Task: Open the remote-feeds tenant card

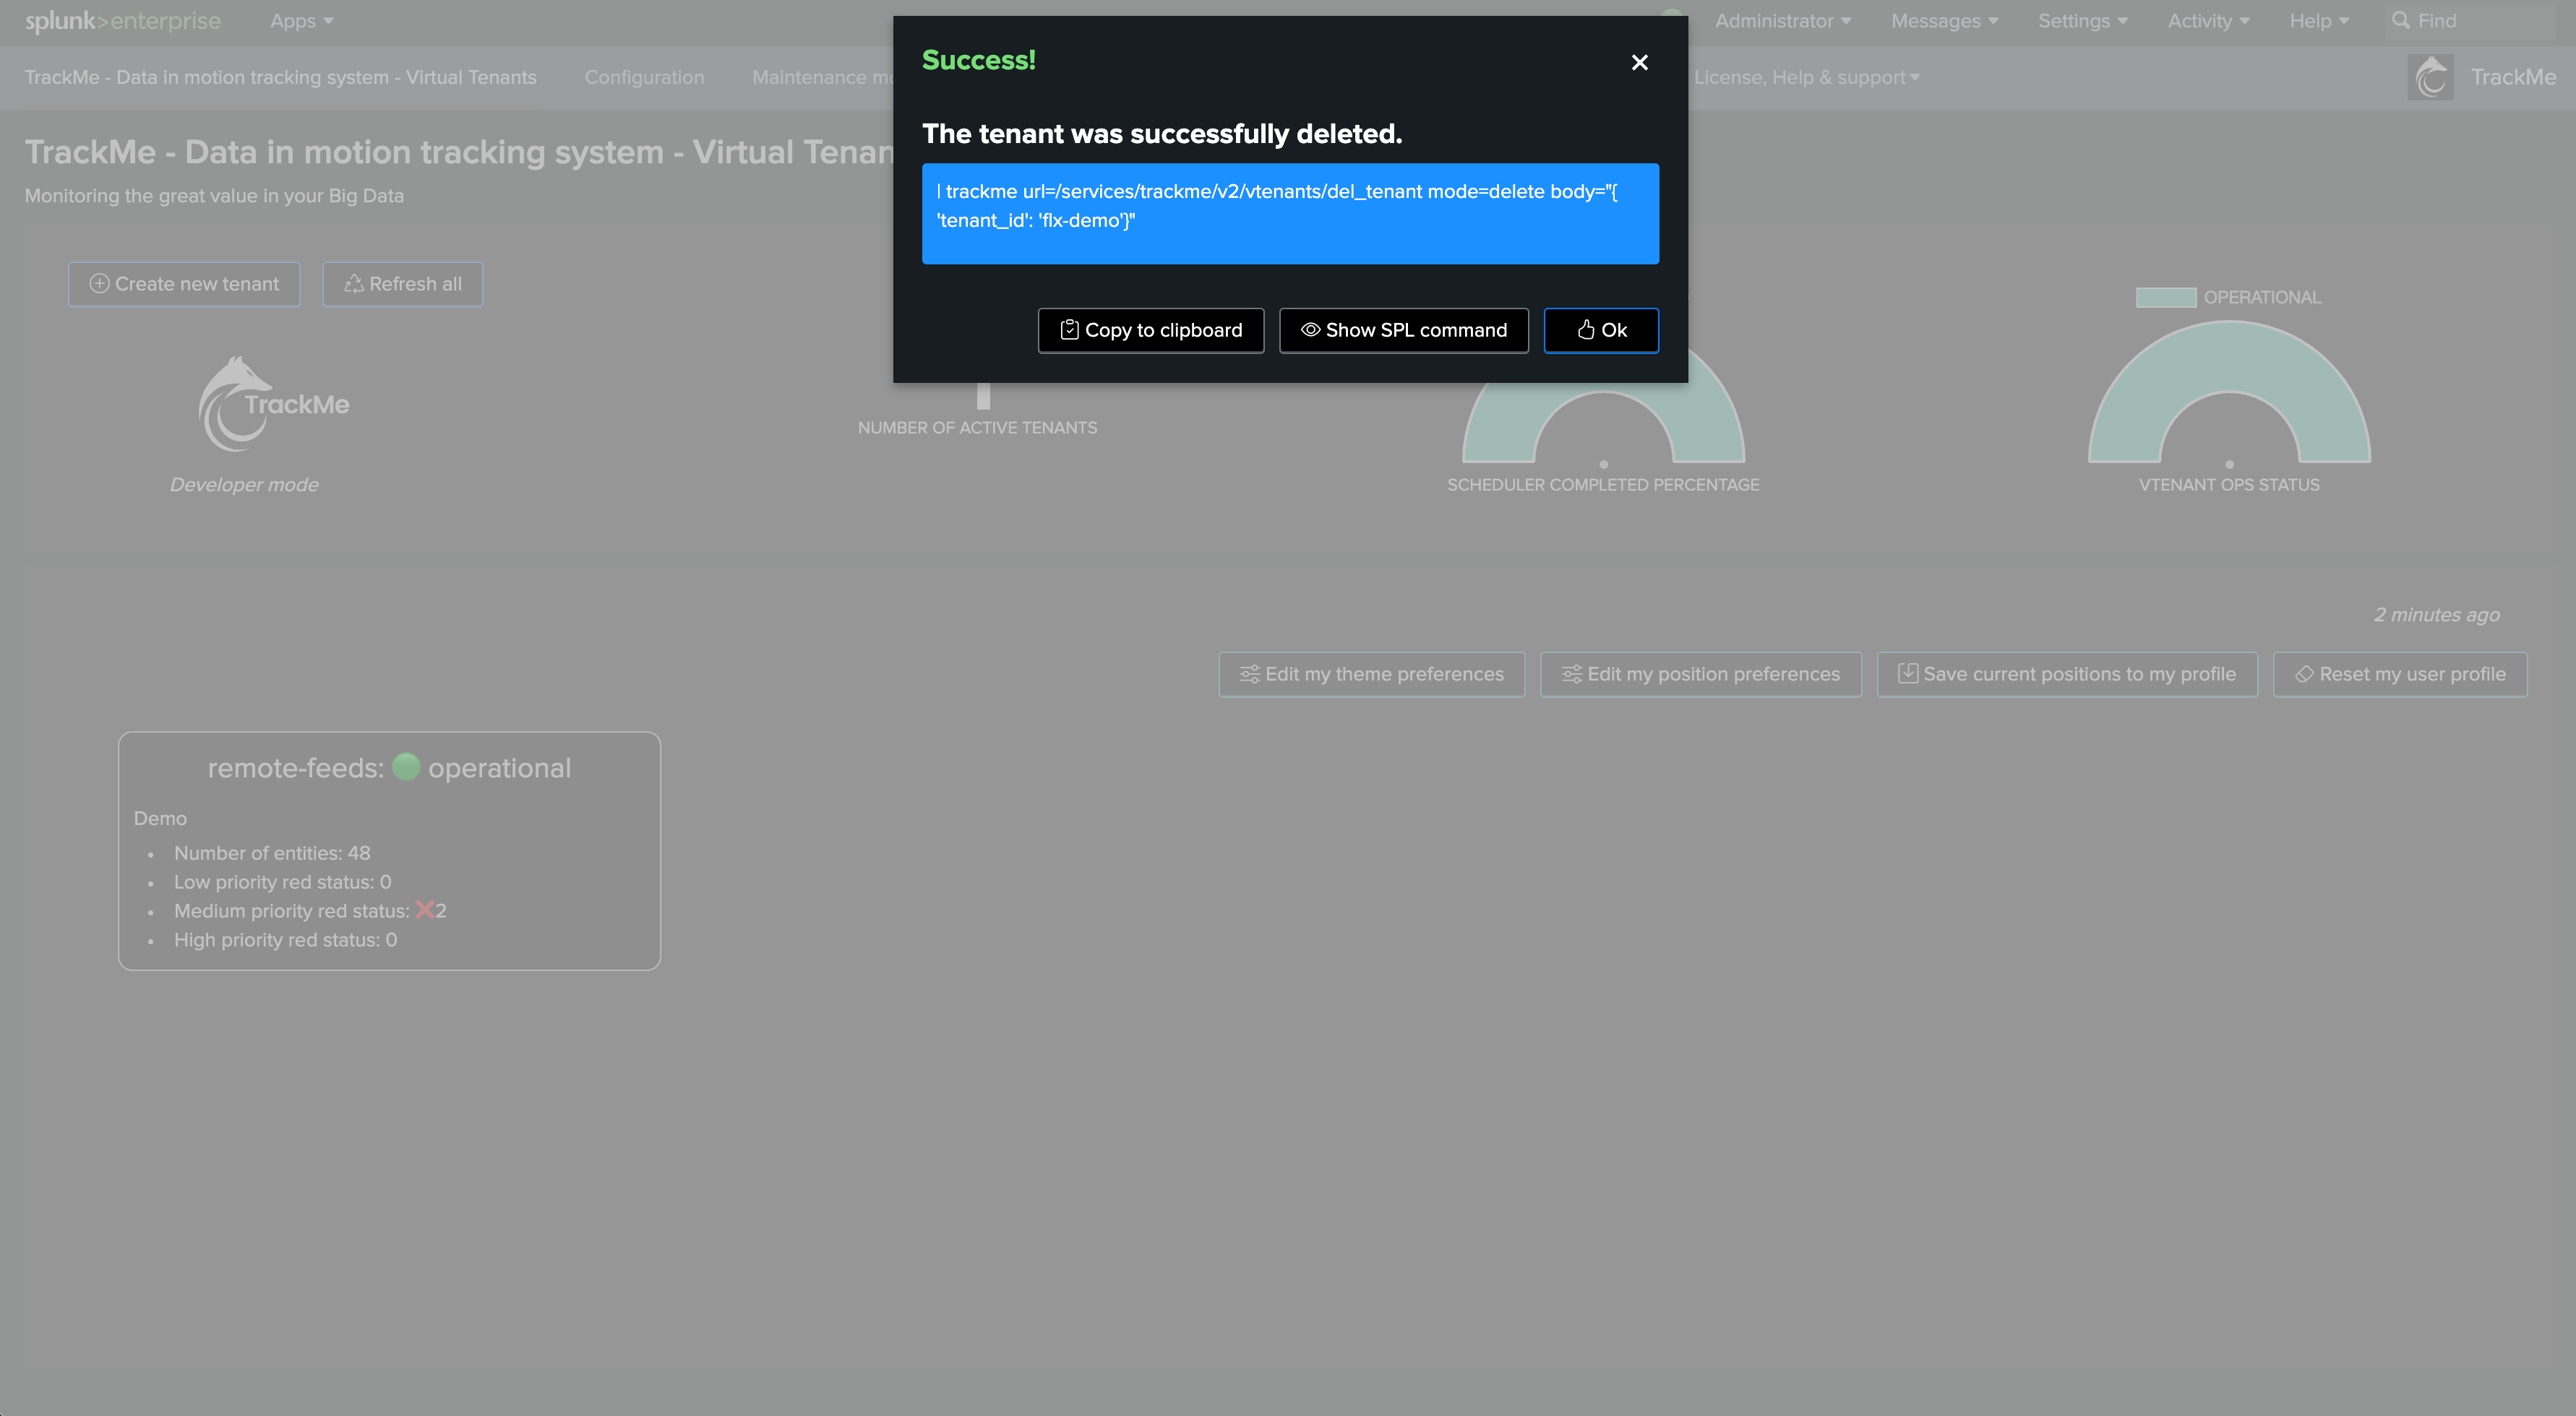Action: [x=389, y=850]
